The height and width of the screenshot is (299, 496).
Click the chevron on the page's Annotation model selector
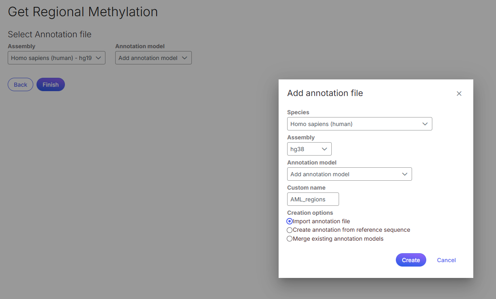coord(185,58)
